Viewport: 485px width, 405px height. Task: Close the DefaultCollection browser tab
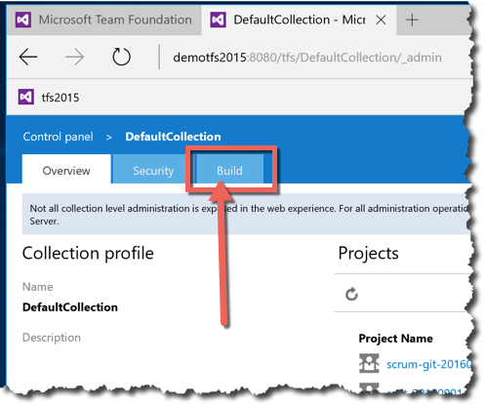point(381,20)
